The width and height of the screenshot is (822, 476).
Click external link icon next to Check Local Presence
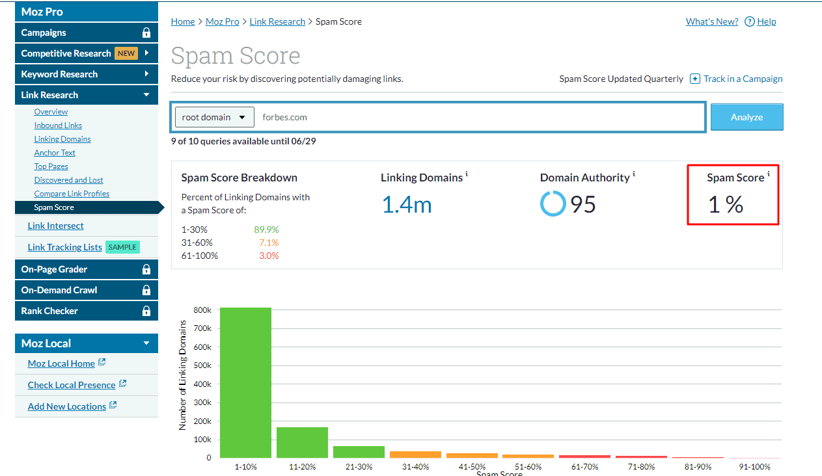122,384
